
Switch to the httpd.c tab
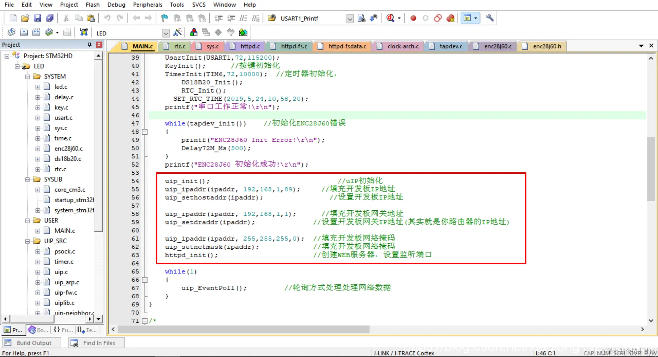point(246,46)
